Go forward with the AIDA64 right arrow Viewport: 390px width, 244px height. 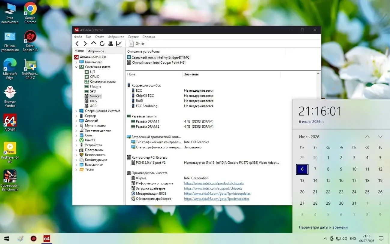85,44
